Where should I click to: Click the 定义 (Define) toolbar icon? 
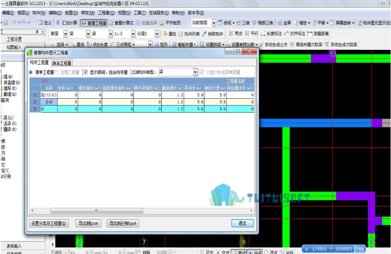point(45,23)
